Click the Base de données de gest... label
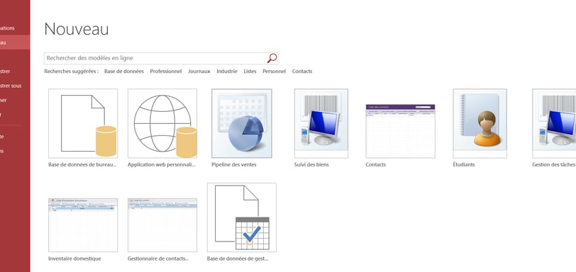Image resolution: width=576 pixels, height=272 pixels. coord(238,259)
